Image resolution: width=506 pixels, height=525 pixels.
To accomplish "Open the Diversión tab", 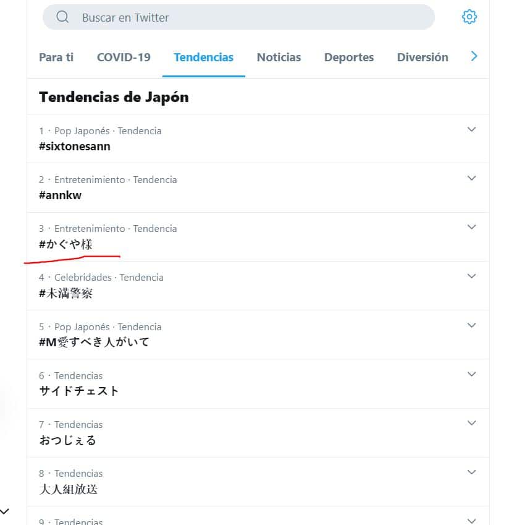I will point(423,58).
